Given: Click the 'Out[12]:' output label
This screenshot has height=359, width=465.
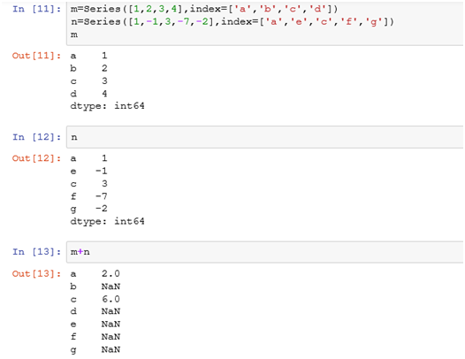Looking at the screenshot, I should [37, 158].
